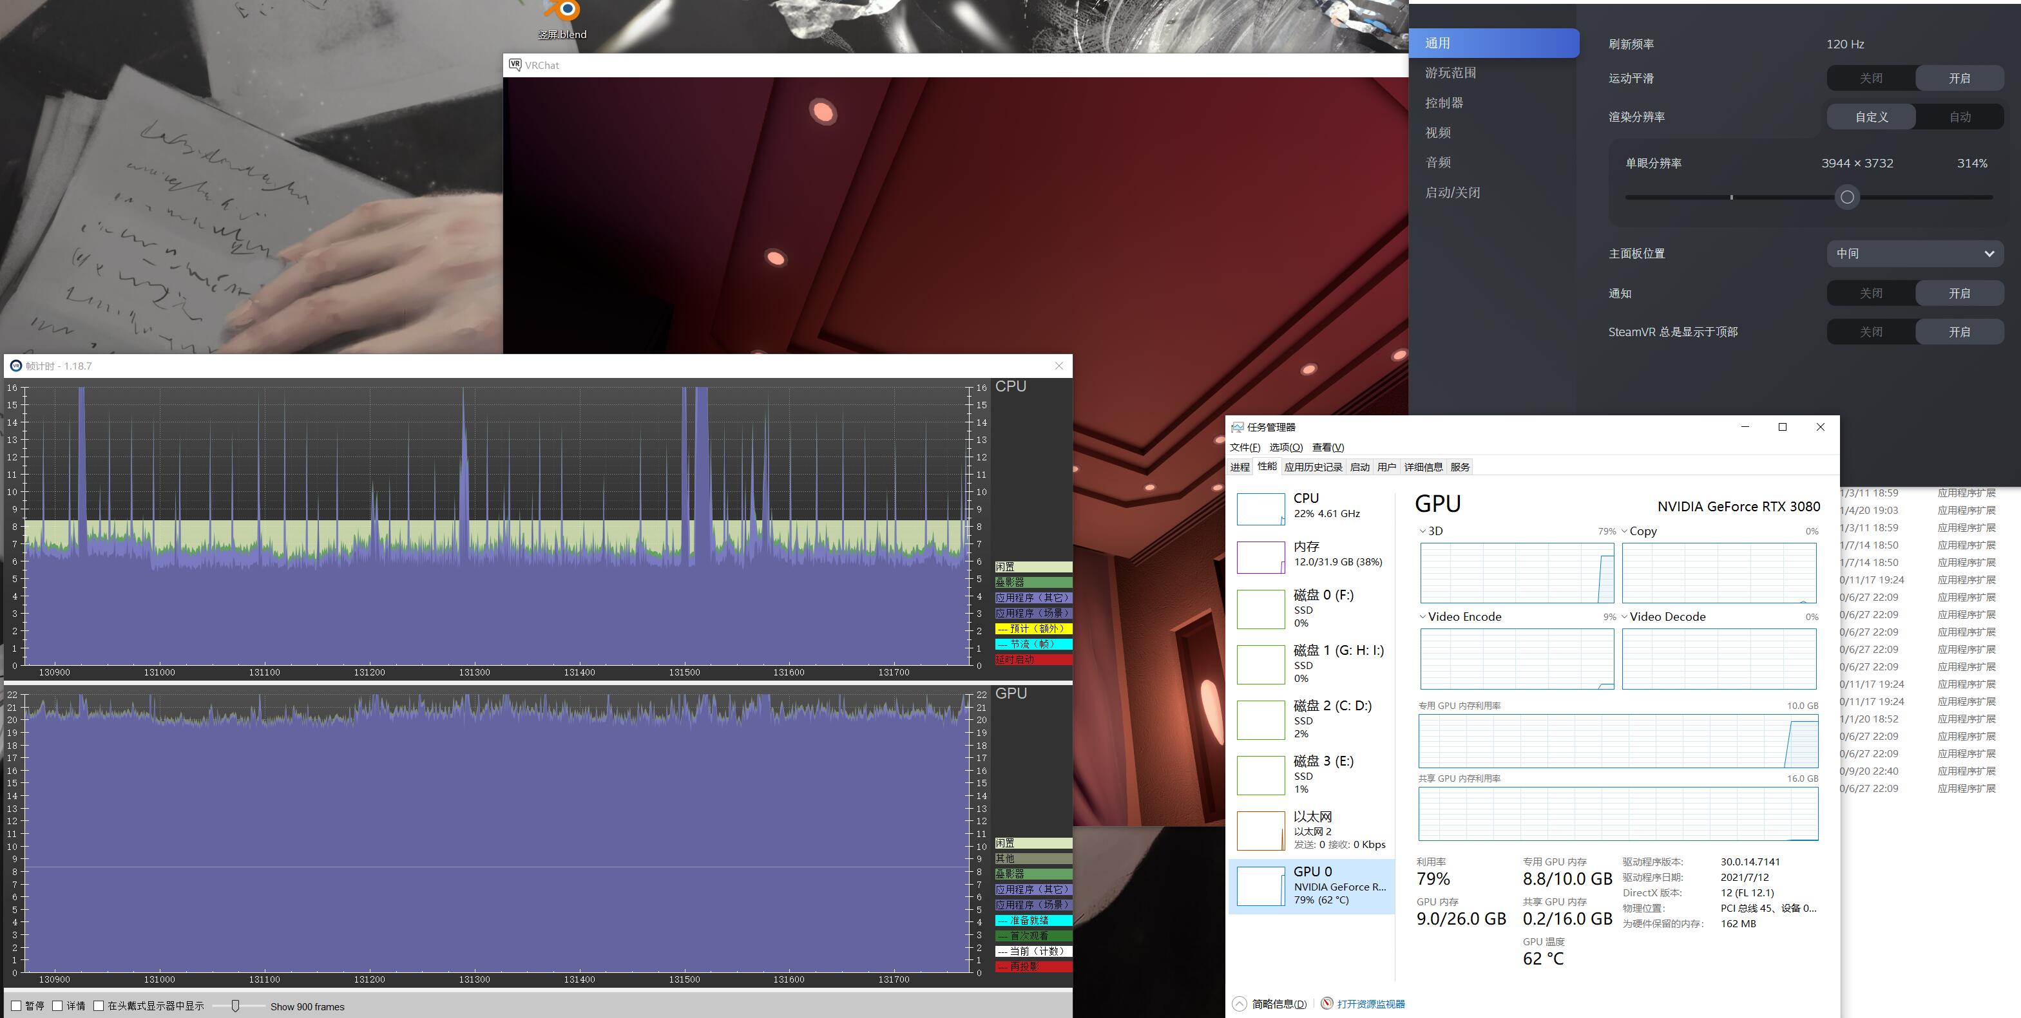
Task: Tick the 暂停 checkbox
Action: pos(15,1006)
